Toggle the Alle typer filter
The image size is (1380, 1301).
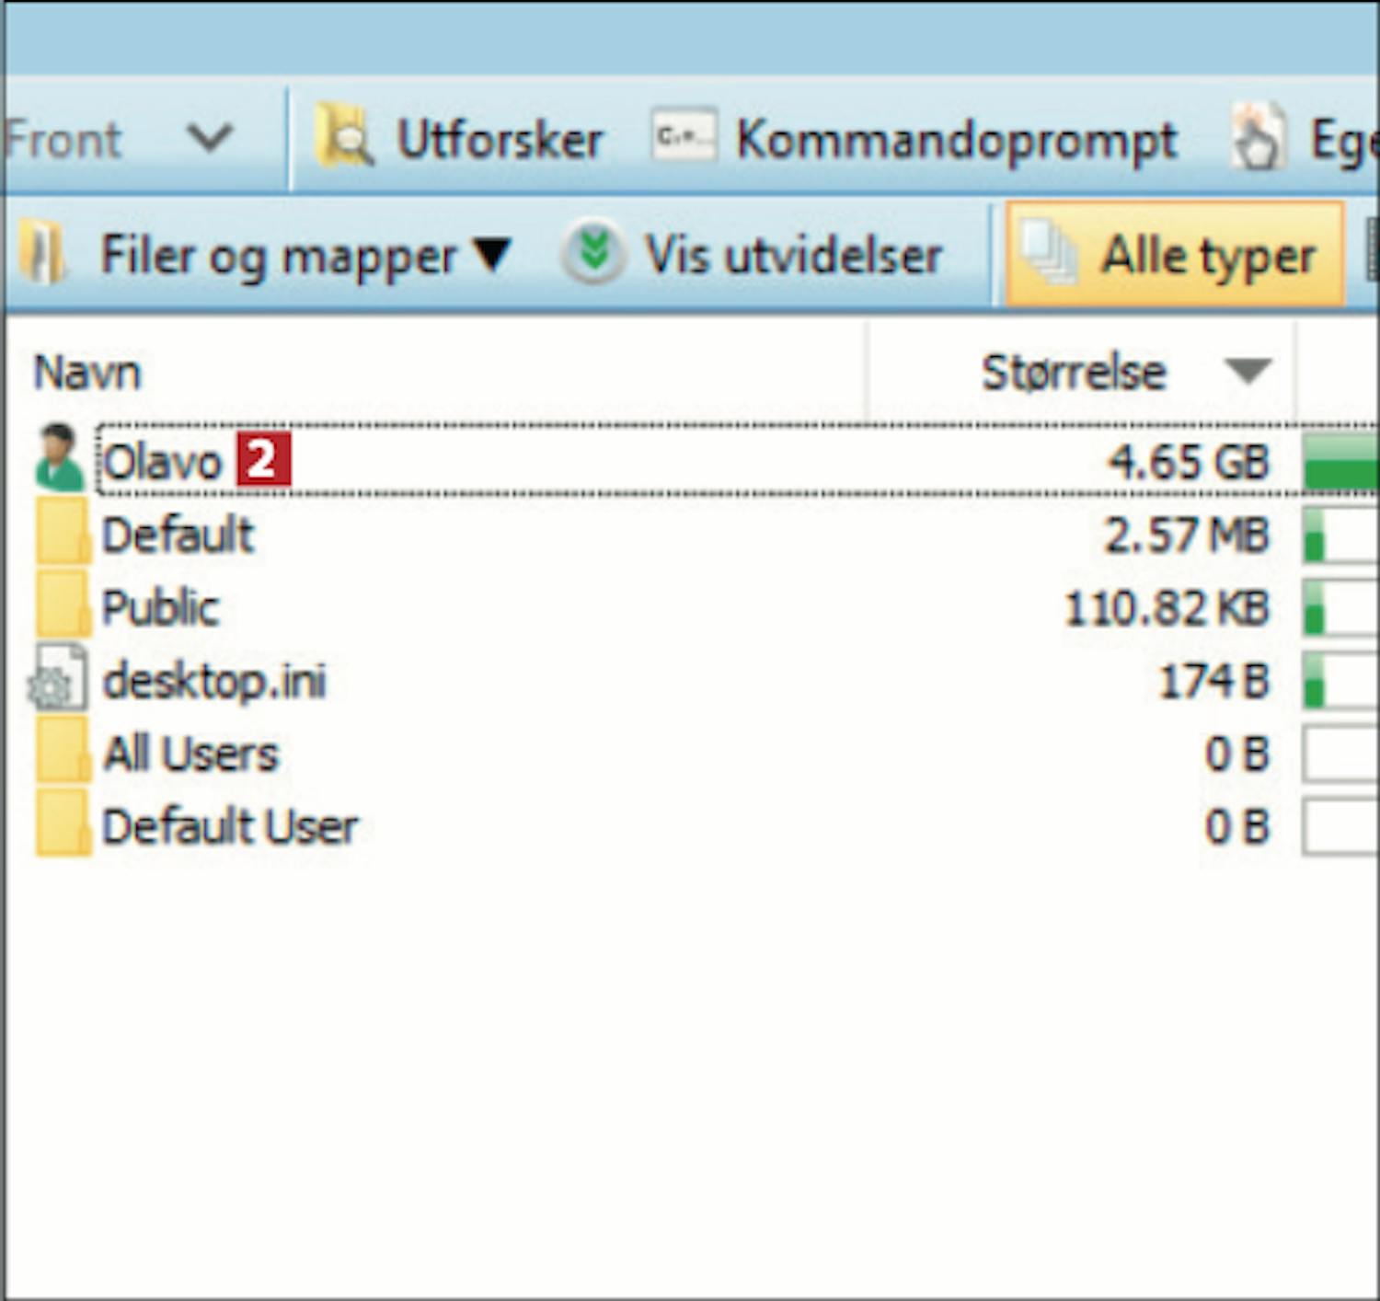tap(1174, 255)
